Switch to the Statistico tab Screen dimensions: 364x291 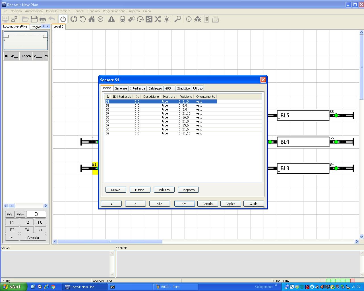[x=183, y=88]
